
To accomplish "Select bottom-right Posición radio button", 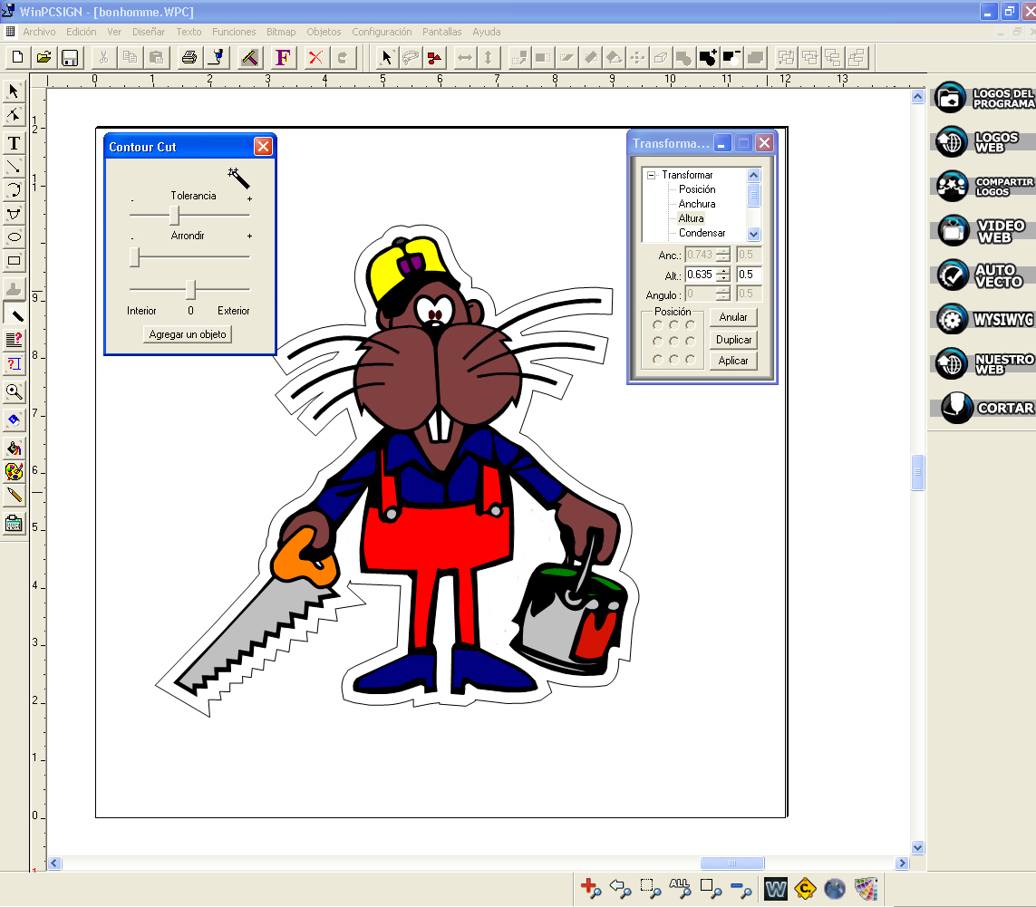I will coord(690,359).
